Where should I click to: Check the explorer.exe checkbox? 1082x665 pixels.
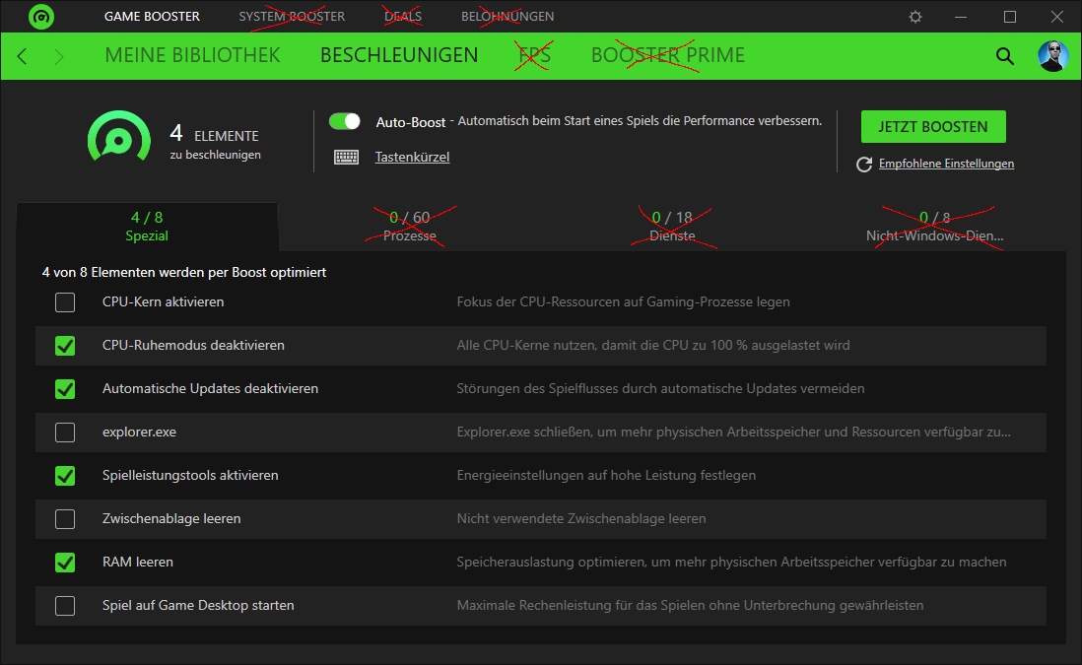[65, 432]
